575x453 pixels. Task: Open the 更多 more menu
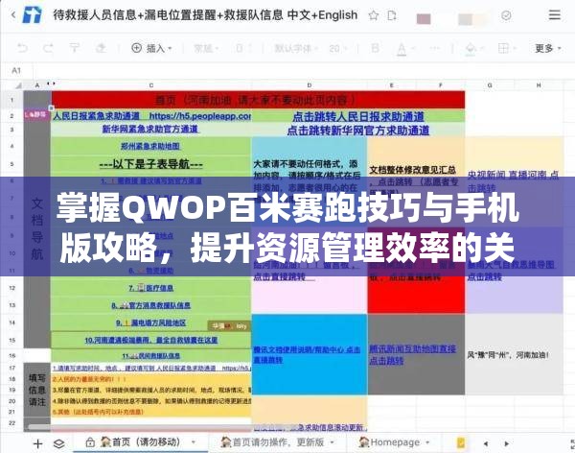click(x=548, y=48)
